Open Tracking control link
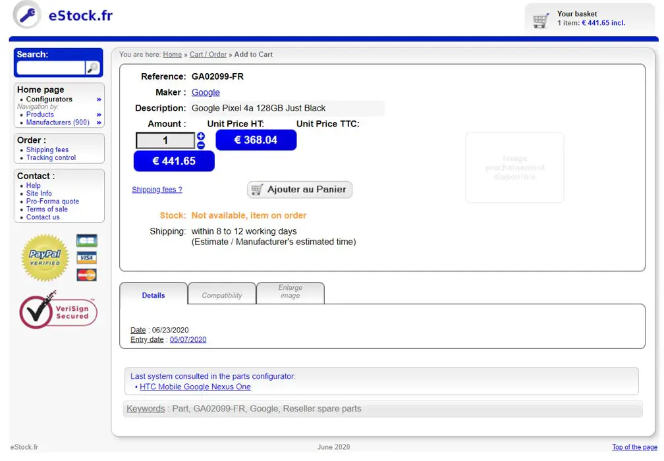The image size is (664, 461). 51,157
